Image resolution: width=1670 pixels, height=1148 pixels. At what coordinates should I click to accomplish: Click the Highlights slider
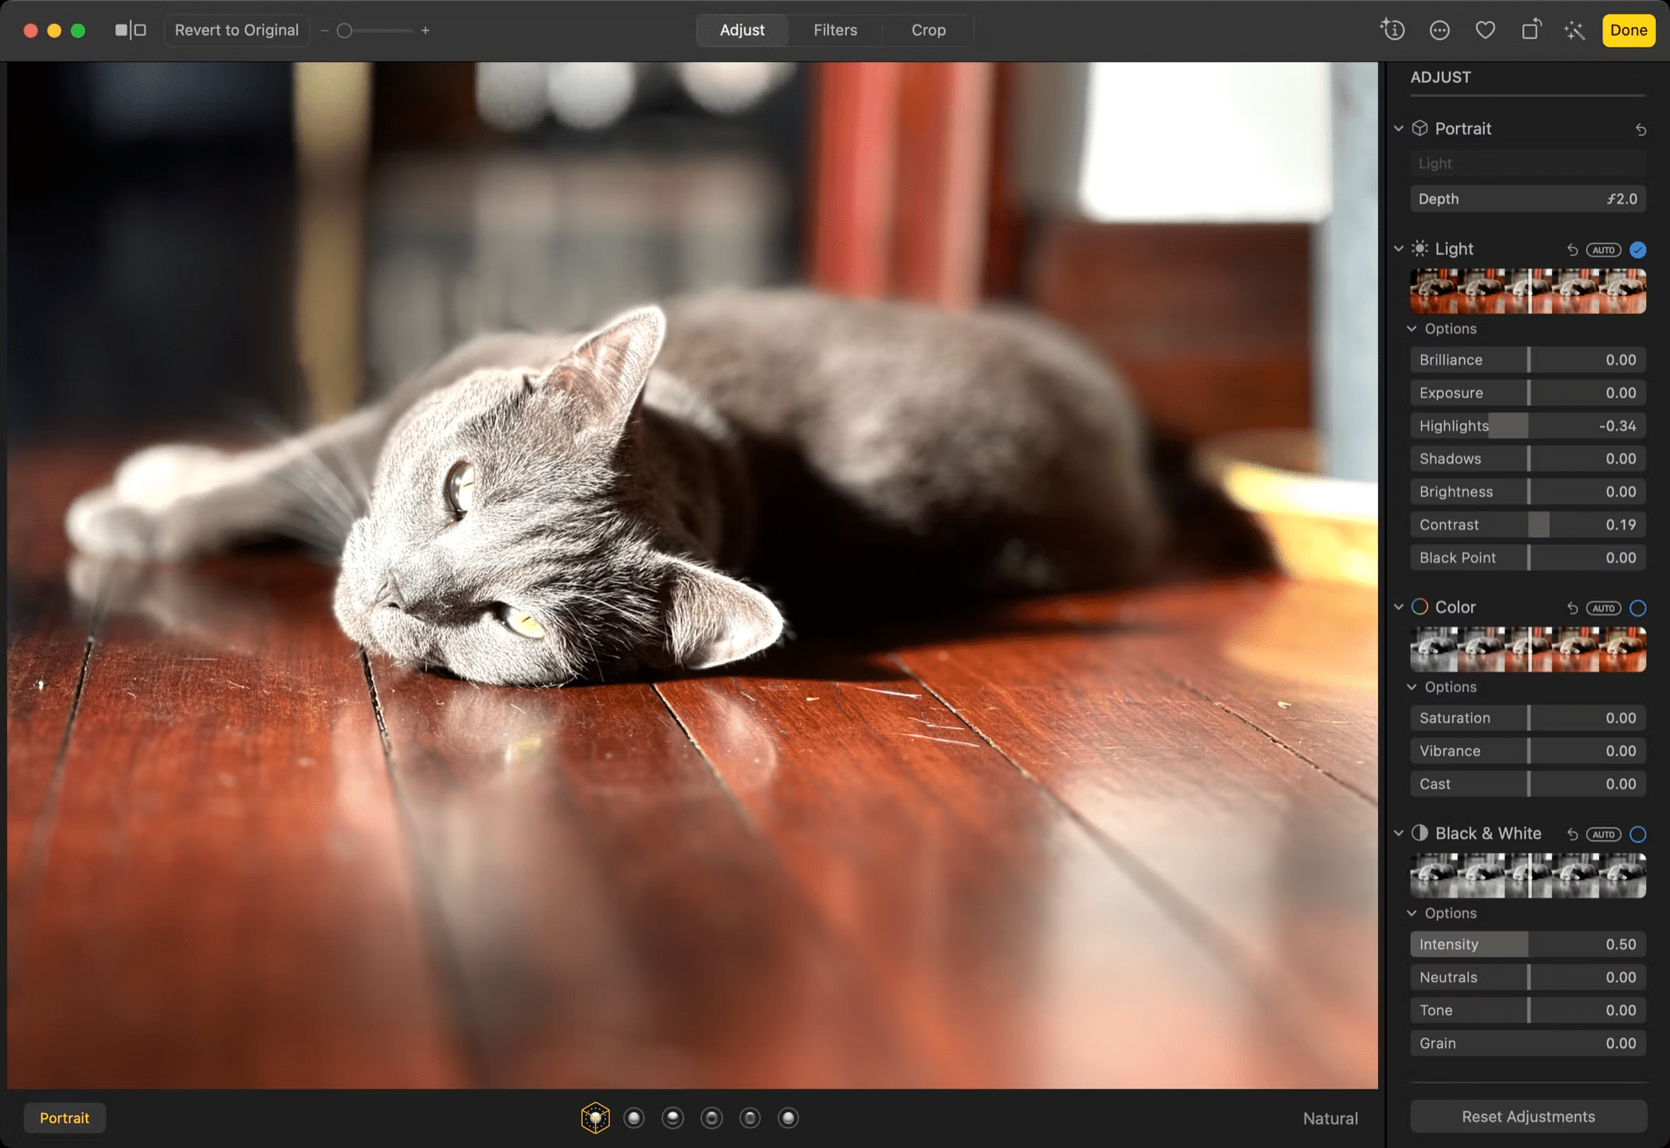tap(1528, 426)
